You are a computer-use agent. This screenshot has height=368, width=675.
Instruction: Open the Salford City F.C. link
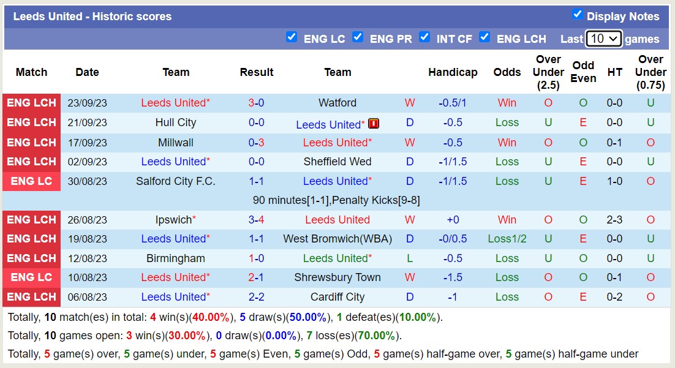coord(176,181)
